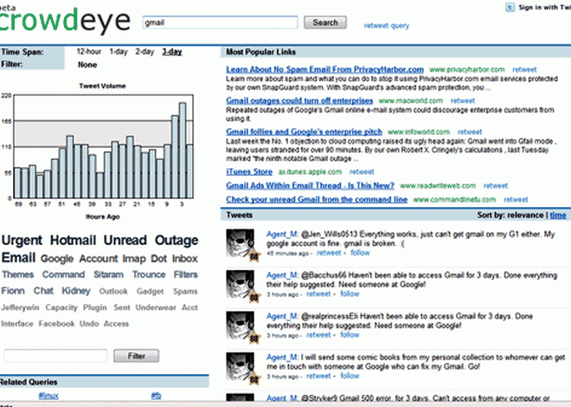The width and height of the screenshot is (571, 407).
Task: Click avatar on the @realprincessEli tweet
Action: tap(241, 327)
